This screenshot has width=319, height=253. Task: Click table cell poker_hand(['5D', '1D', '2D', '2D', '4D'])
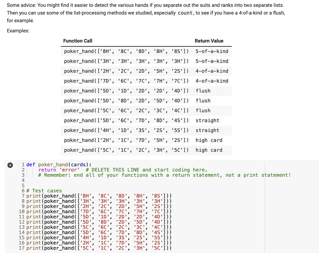(x=126, y=91)
